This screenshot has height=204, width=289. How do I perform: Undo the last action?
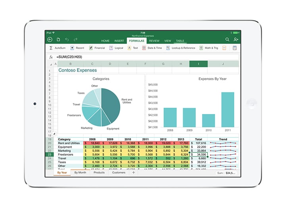(67, 40)
